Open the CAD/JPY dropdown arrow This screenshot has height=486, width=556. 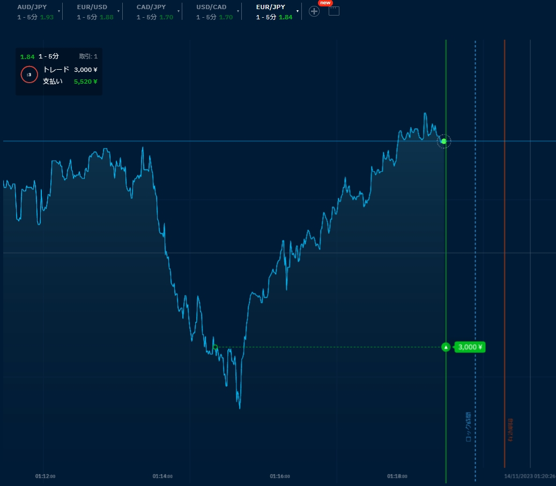(x=179, y=11)
